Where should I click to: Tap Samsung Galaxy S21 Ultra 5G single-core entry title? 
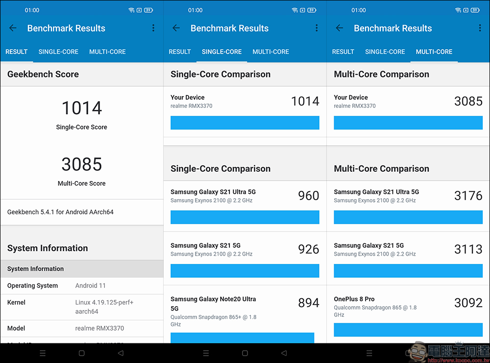[213, 192]
